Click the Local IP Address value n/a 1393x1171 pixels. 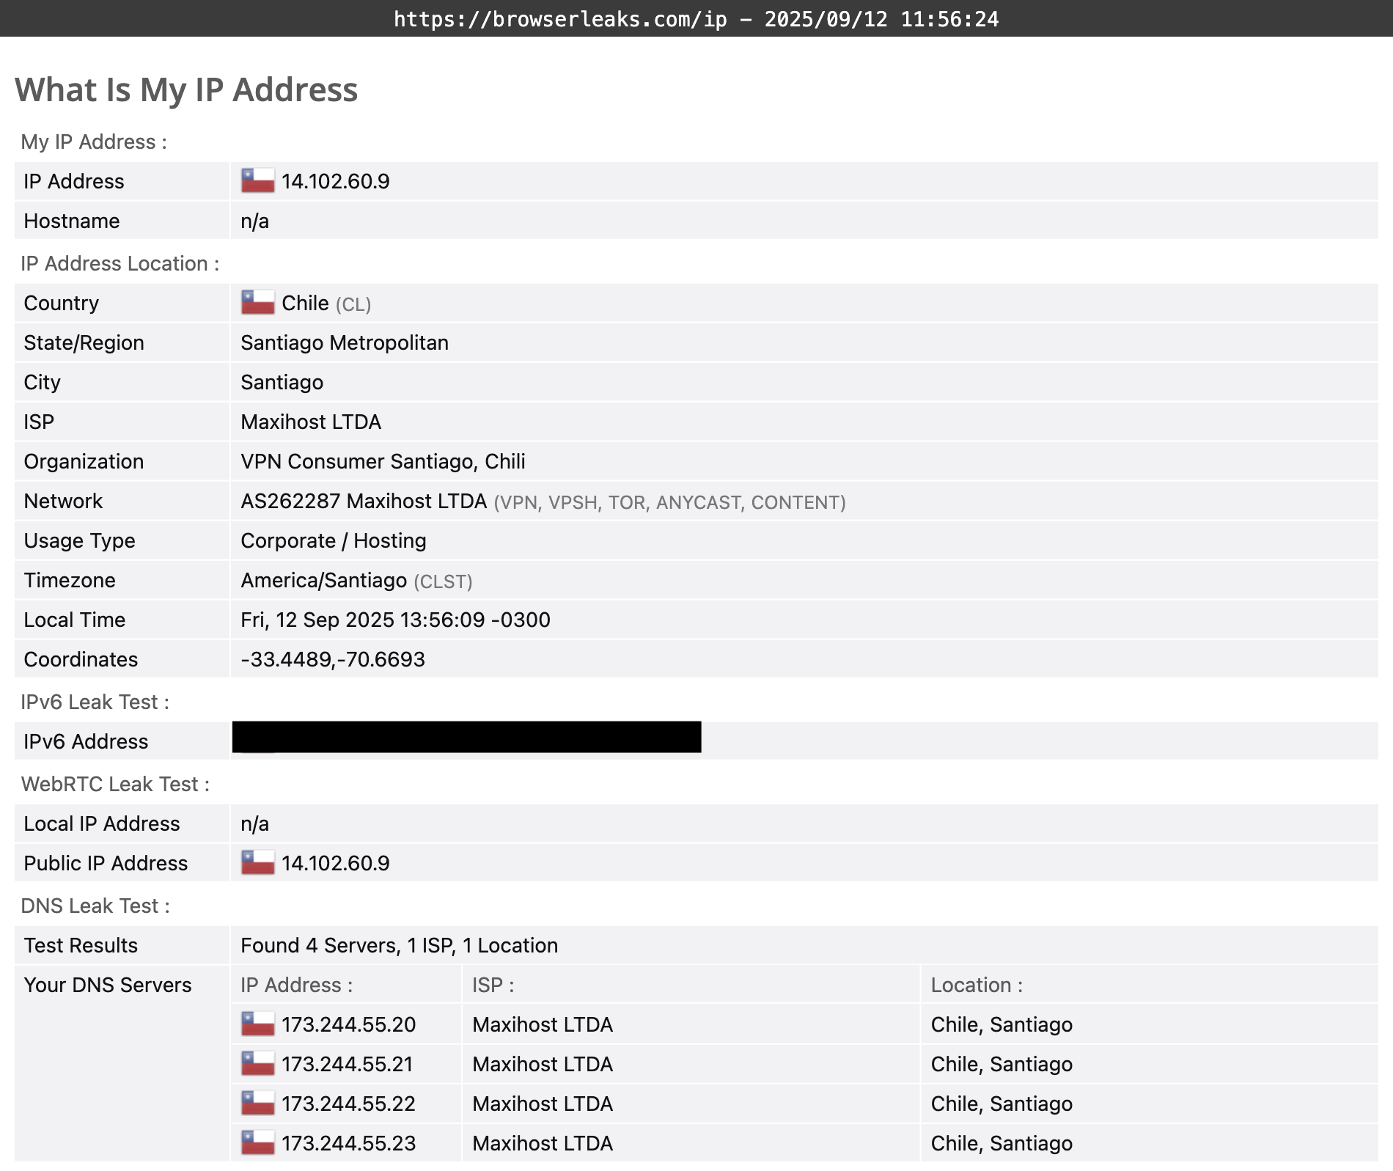(x=254, y=823)
